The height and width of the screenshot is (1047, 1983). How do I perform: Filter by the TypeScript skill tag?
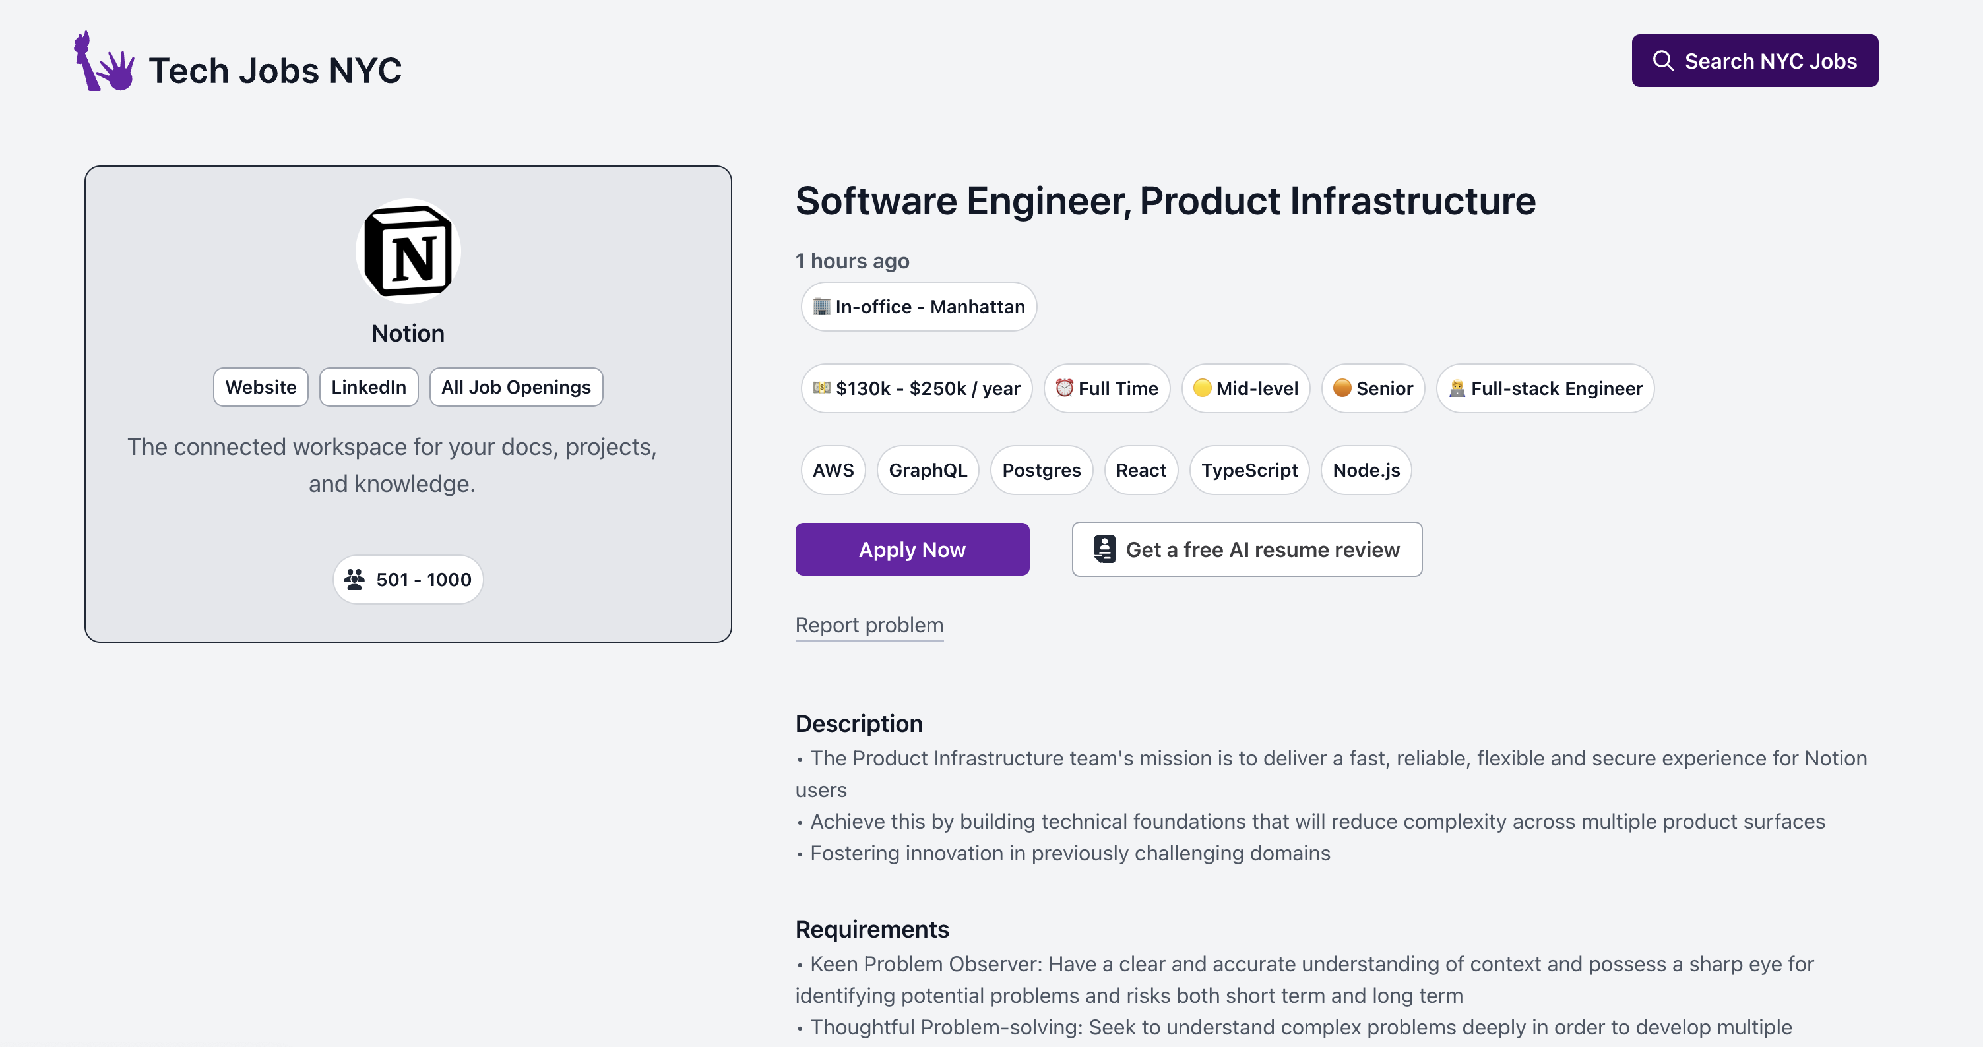point(1249,470)
